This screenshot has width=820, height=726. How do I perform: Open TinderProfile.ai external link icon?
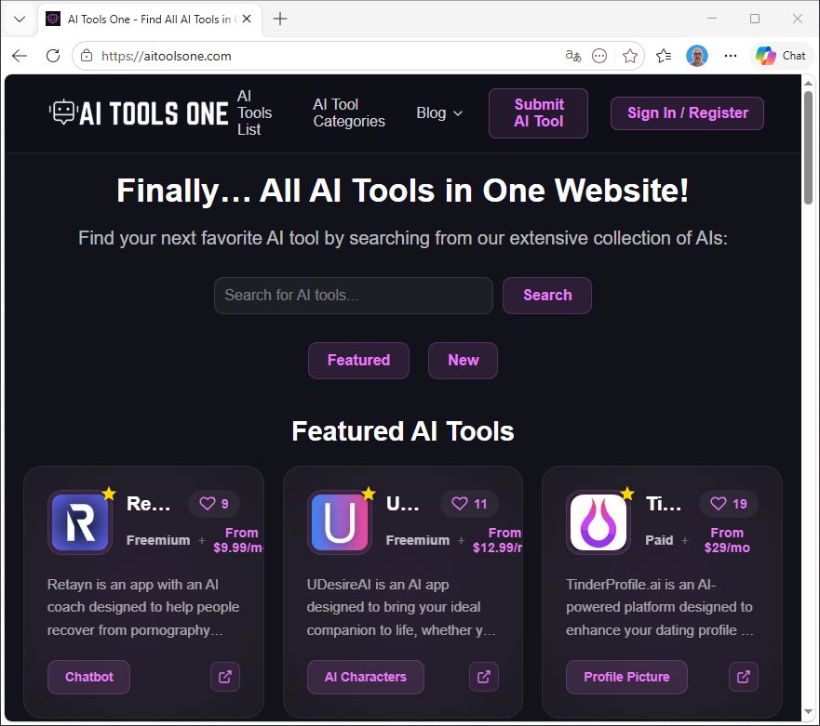(743, 677)
